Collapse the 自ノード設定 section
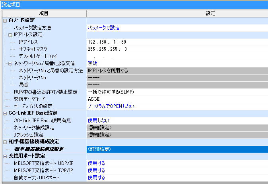 [x=5, y=21]
